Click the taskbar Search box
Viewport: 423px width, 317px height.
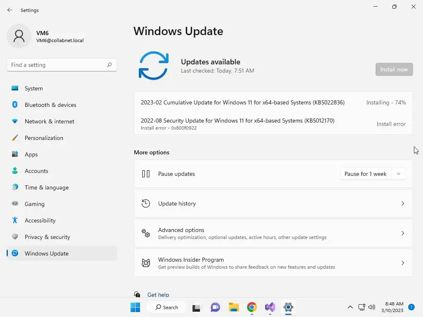[x=166, y=307]
